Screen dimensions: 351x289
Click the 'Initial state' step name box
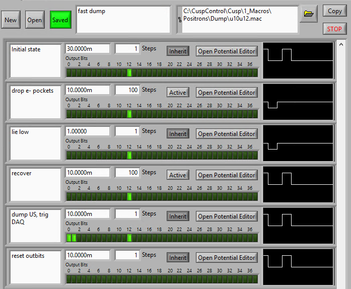pyautogui.click(x=35, y=61)
